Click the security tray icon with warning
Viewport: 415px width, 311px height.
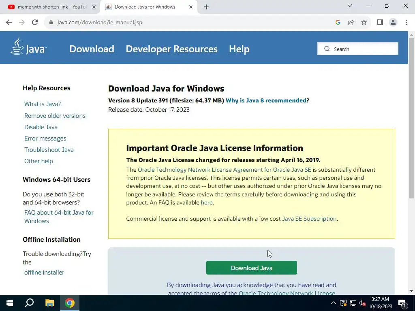click(x=343, y=303)
